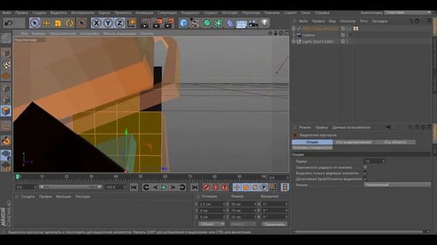Open Render to Picture Viewer icon
This screenshot has width=437, height=245.
[x=157, y=23]
